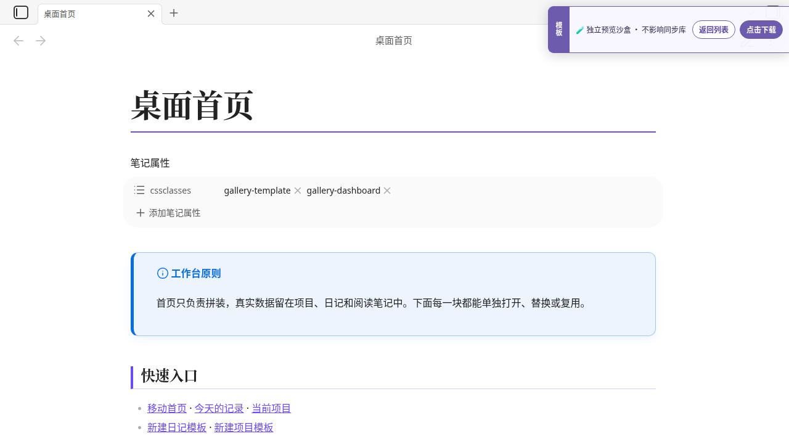The image size is (789, 444).
Task: Click the info icon in 工作台原则 callout
Action: click(163, 273)
